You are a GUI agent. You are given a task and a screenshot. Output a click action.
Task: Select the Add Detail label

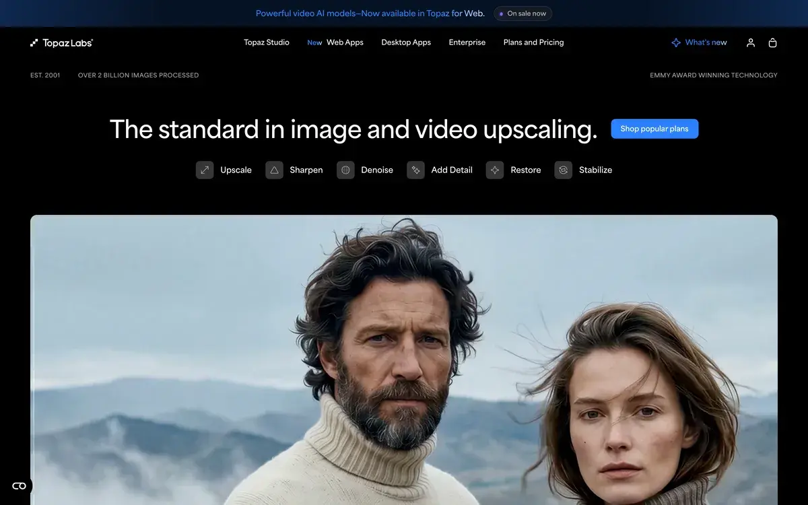click(x=452, y=170)
